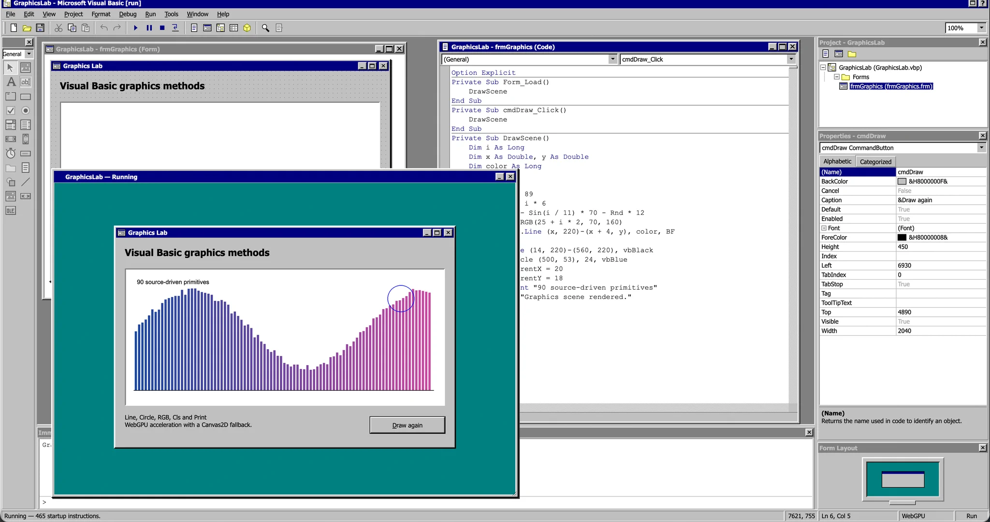This screenshot has width=990, height=522.
Task: Stop the running program with End icon
Action: tap(162, 28)
